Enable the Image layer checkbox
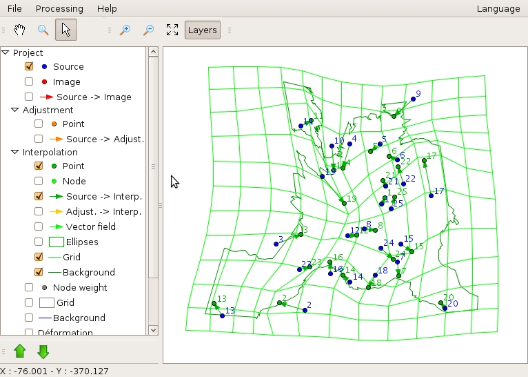528x377 pixels. 29,81
